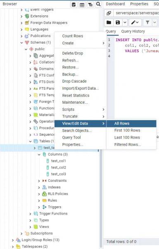This screenshot has height=249, width=159.
Task: Open the Dashboard tab
Action: (x=115, y=4)
